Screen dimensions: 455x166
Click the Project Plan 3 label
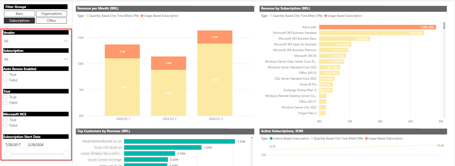[307, 113]
